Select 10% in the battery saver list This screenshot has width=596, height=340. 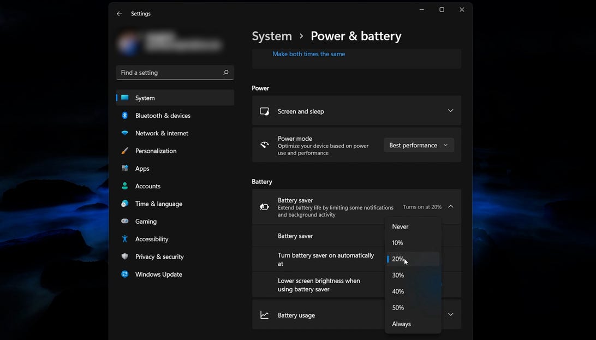[x=413, y=243]
